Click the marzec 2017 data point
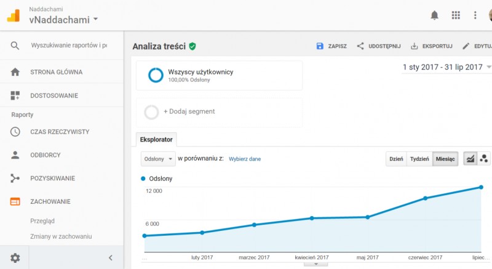Image resolution: width=492 pixels, height=269 pixels. coord(254,225)
